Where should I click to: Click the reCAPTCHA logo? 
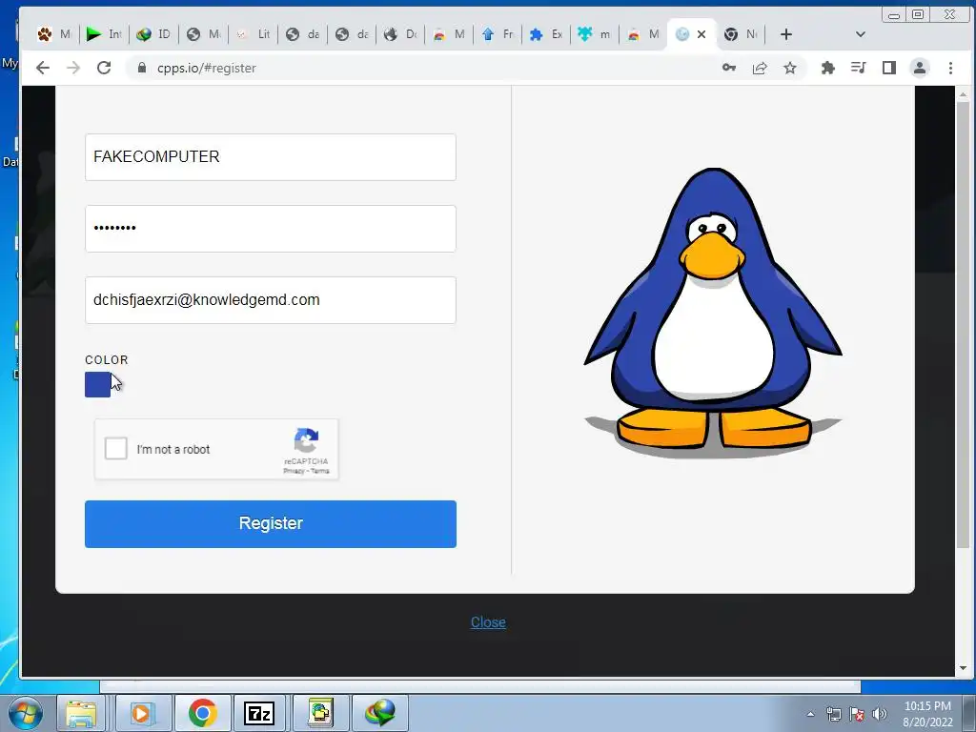point(306,440)
